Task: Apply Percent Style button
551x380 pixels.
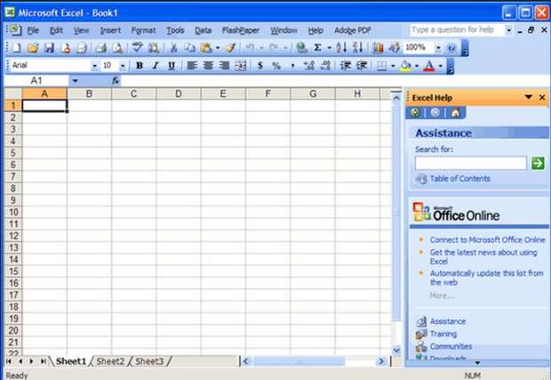Action: pyautogui.click(x=276, y=66)
